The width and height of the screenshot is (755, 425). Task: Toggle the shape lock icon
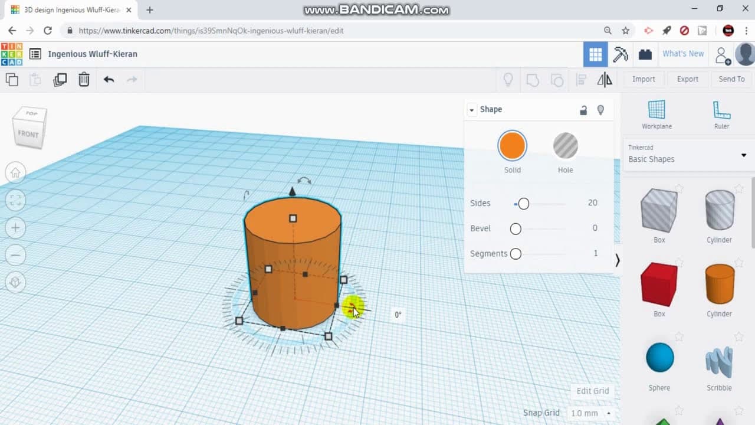point(583,110)
